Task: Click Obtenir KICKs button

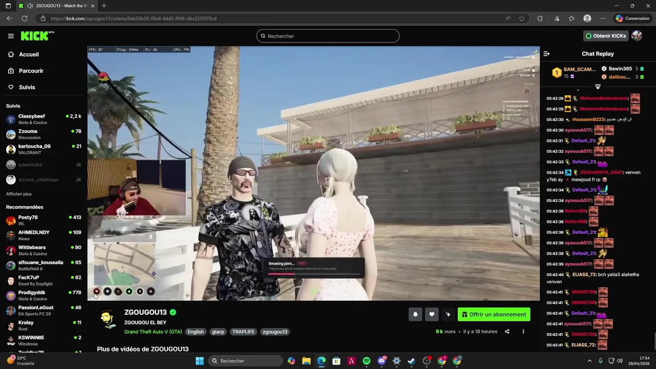Action: 606,36
